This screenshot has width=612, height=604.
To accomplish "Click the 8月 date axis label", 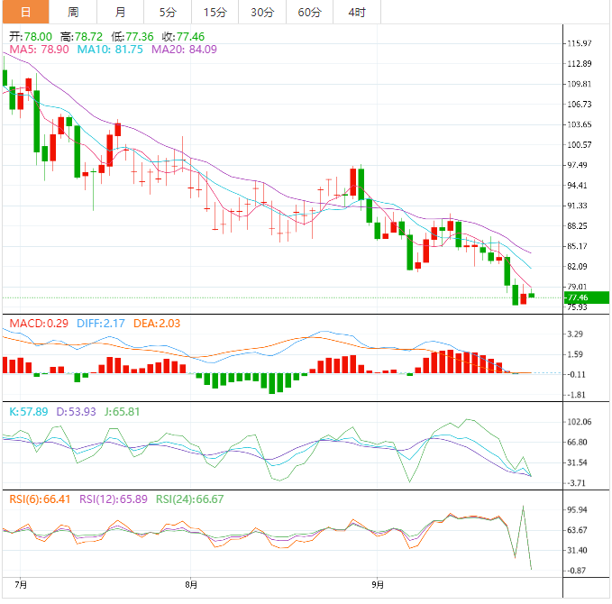I will (x=191, y=584).
